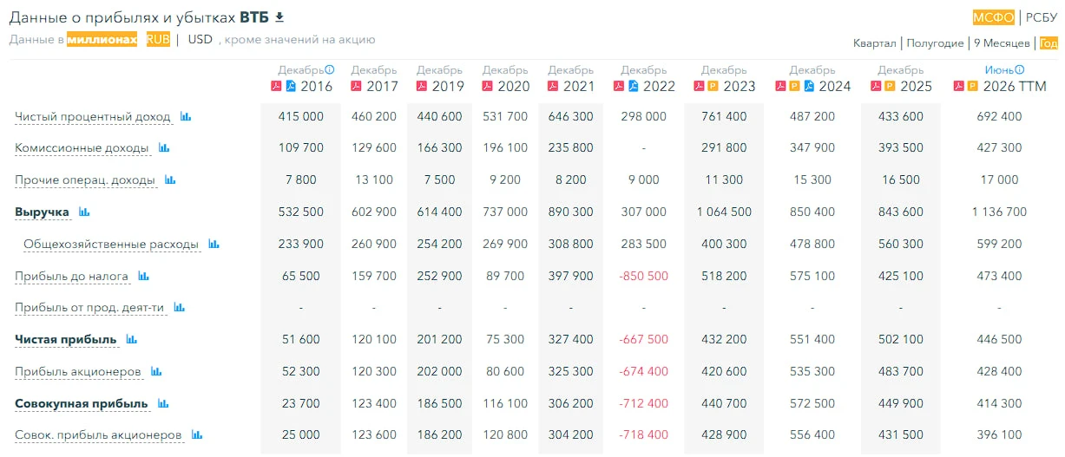Screen dimensions: 1065x457
Task: Switch period view to 9 Месяцев
Action: (1002, 43)
